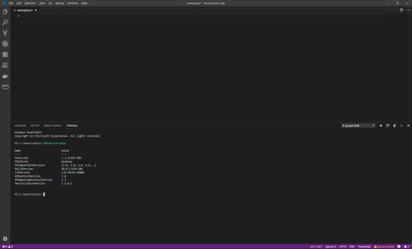Screen dimensions: 412x249
Task: Open the powershell terminal selector dropdown
Action: click(x=358, y=125)
